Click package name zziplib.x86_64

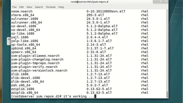pyautogui.click(x=25, y=93)
